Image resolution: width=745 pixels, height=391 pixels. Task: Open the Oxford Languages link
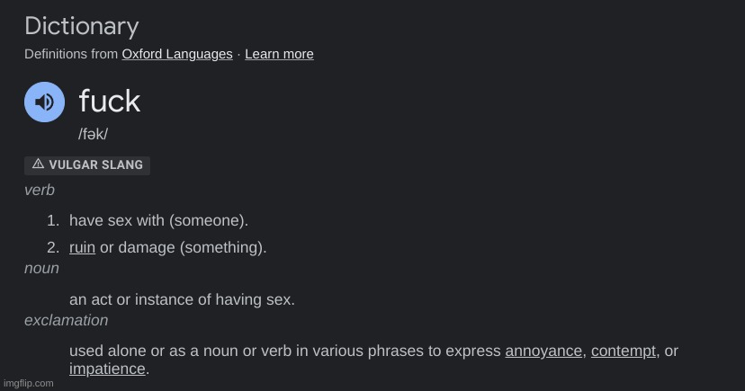coord(177,54)
